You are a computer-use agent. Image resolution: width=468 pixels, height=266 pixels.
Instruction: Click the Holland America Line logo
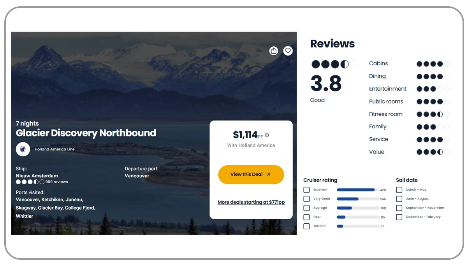coord(23,149)
